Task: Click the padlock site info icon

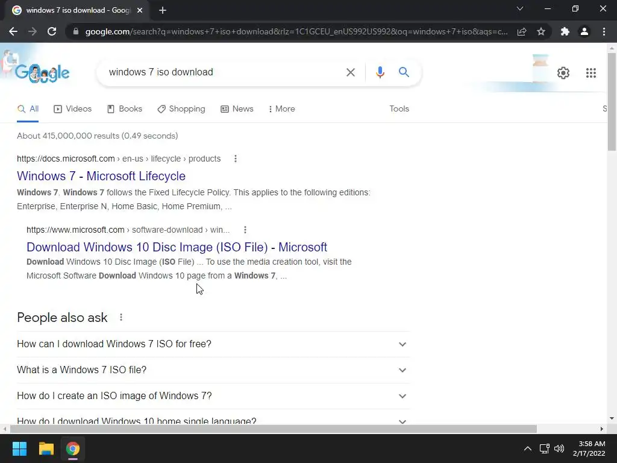Action: click(x=76, y=31)
